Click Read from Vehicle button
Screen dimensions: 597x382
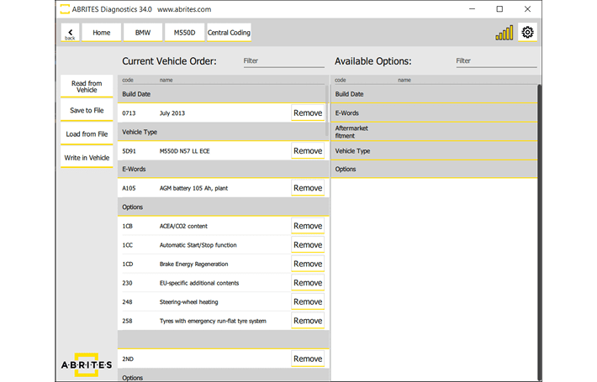(x=87, y=86)
